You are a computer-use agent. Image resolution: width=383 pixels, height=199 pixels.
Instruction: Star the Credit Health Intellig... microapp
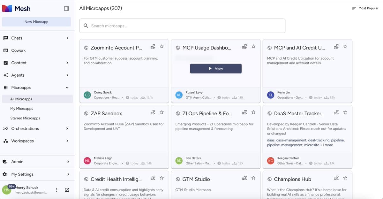click(162, 178)
